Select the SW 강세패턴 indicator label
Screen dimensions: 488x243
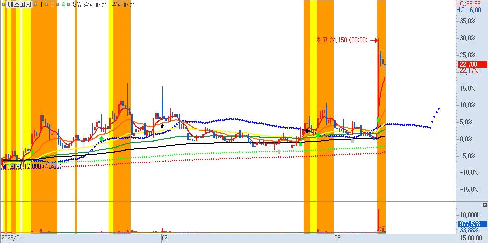89,4
